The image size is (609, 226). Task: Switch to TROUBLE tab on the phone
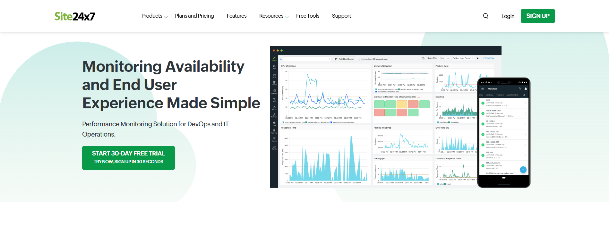pyautogui.click(x=500, y=95)
